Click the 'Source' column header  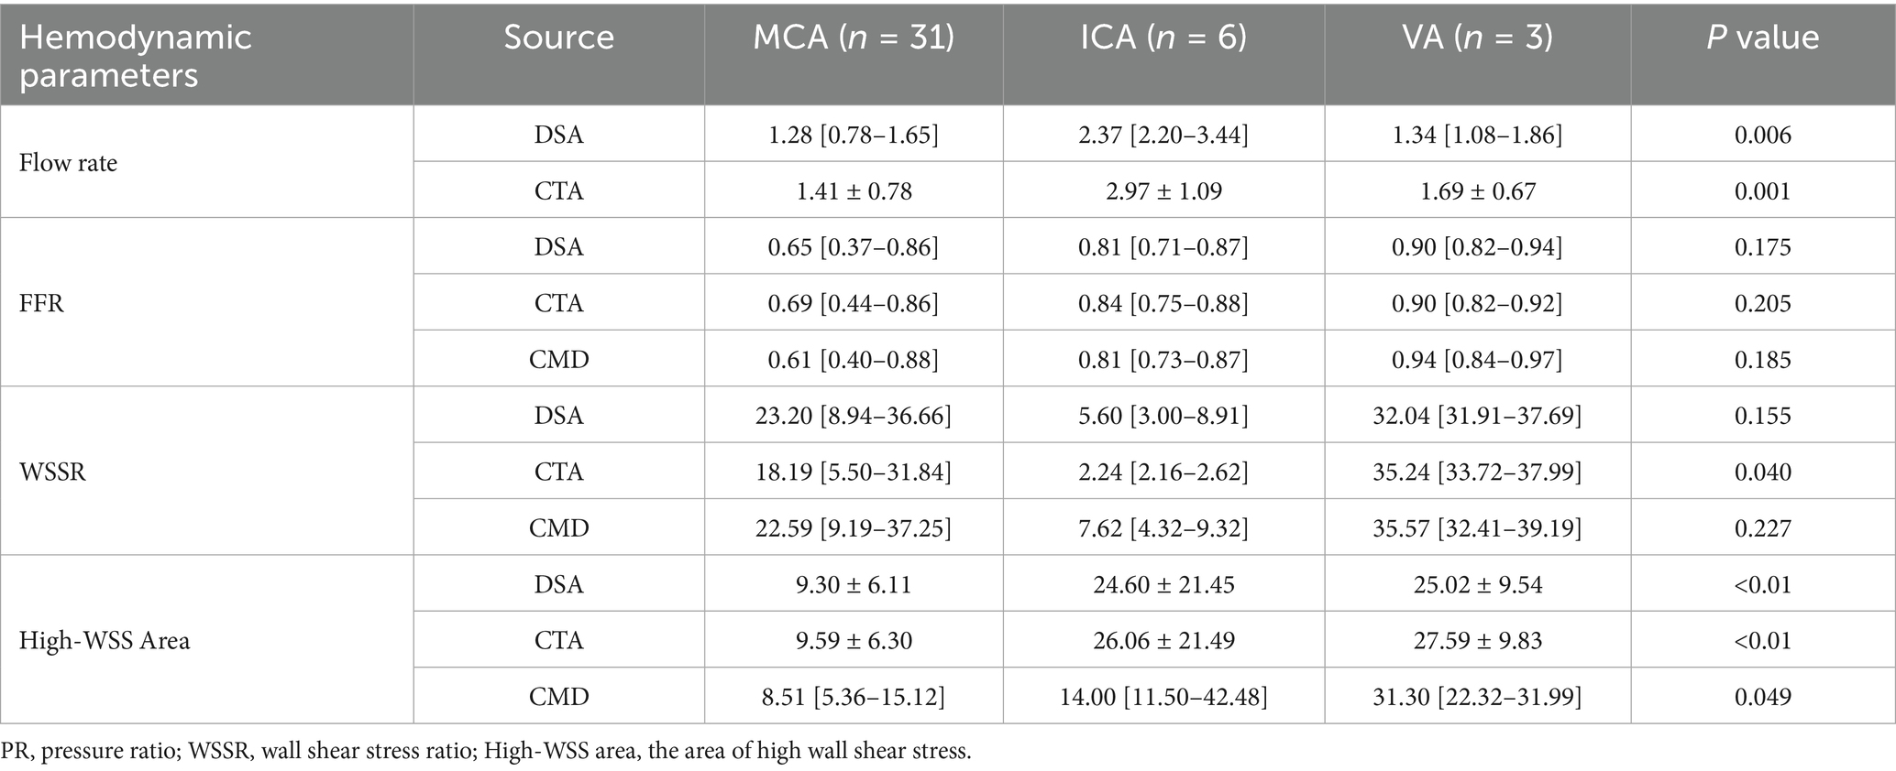(558, 37)
